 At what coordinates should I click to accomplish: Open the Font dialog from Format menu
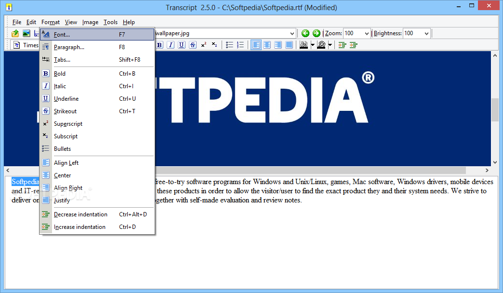pos(97,34)
